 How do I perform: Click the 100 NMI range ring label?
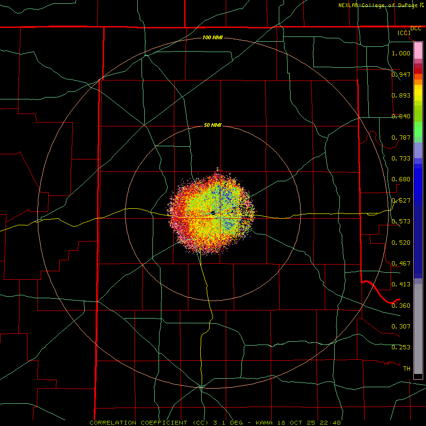coord(213,37)
